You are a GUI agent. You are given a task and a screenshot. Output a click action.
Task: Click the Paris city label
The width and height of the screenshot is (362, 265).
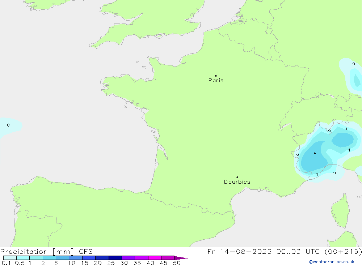[x=216, y=80]
